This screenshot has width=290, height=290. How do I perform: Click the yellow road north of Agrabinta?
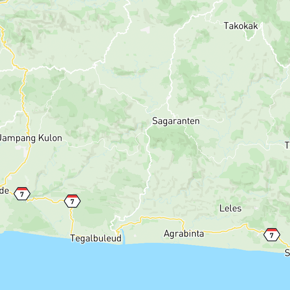[x=161, y=218]
